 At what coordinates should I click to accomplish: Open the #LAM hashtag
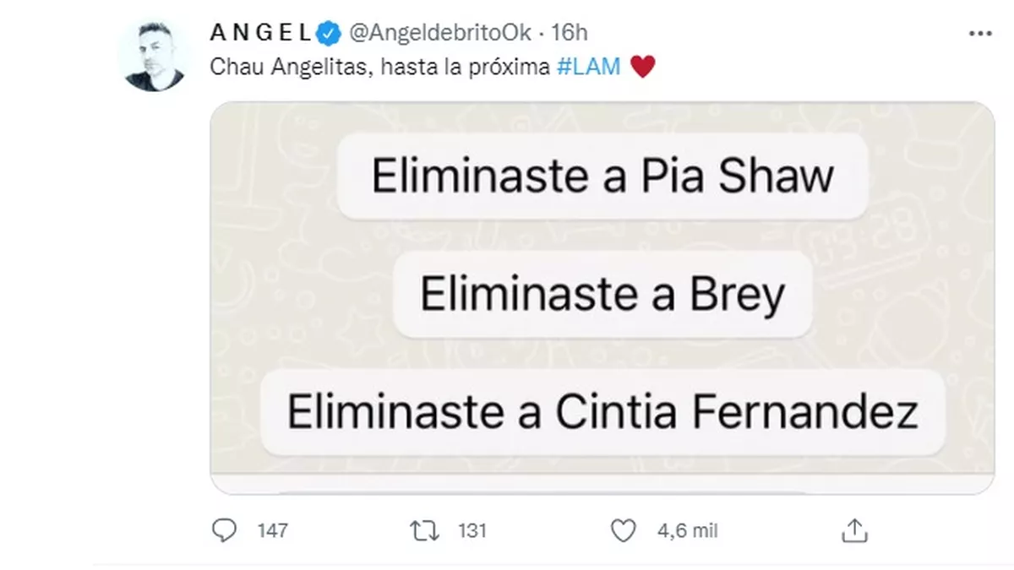pos(591,68)
